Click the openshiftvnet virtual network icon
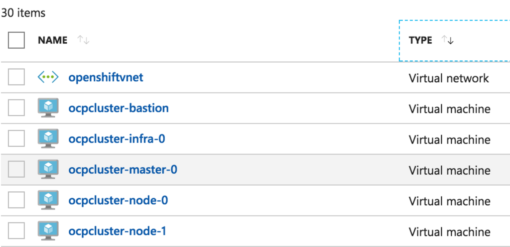The height and width of the screenshot is (247, 510). pyautogui.click(x=48, y=77)
